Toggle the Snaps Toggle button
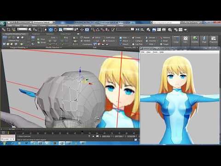221x166 pixels. (x=93, y=30)
